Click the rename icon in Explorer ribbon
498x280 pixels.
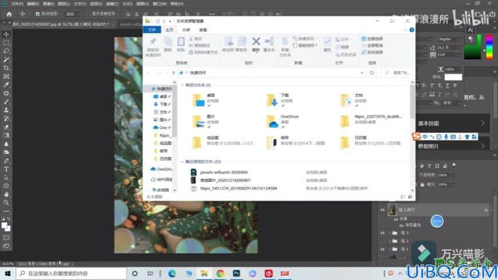tap(269, 41)
